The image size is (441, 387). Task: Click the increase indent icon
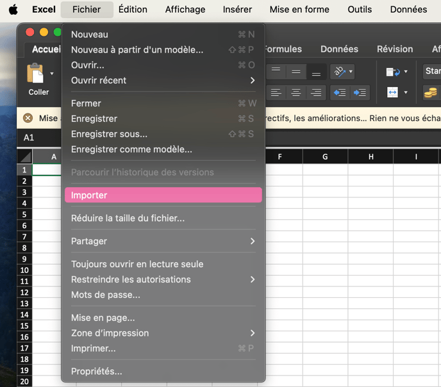point(360,93)
